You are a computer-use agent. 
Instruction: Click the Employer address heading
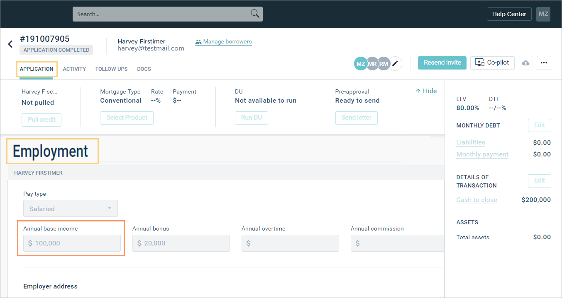pyautogui.click(x=50, y=286)
